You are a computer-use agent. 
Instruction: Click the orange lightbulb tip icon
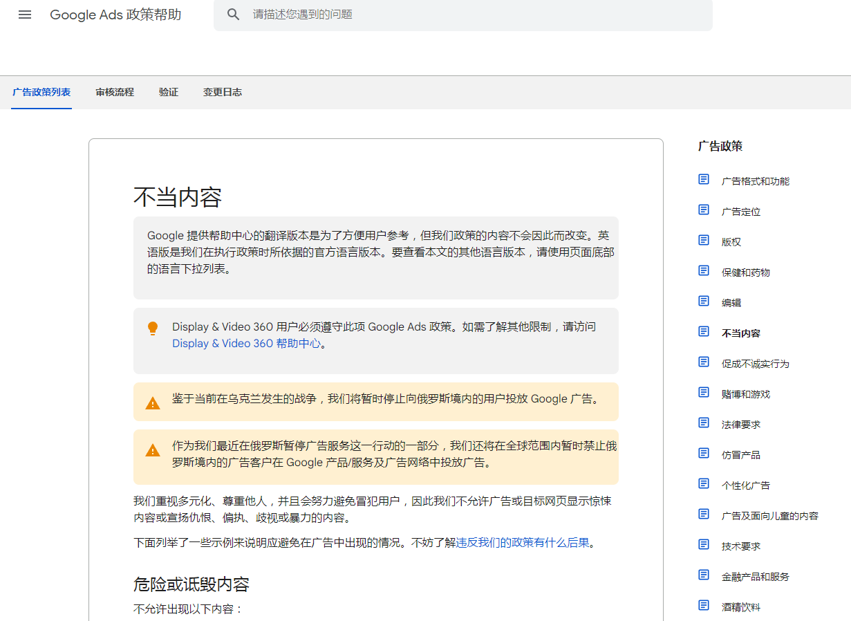[x=153, y=328]
